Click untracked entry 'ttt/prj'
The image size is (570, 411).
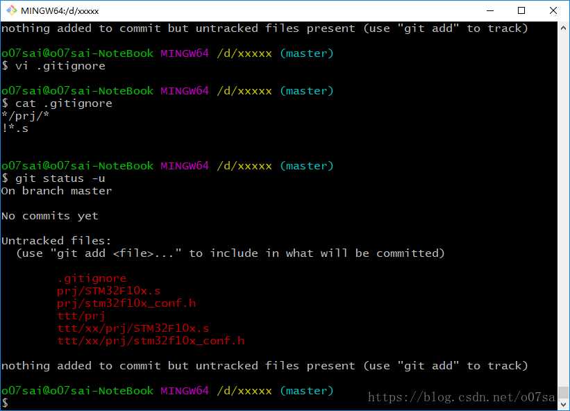tap(81, 316)
